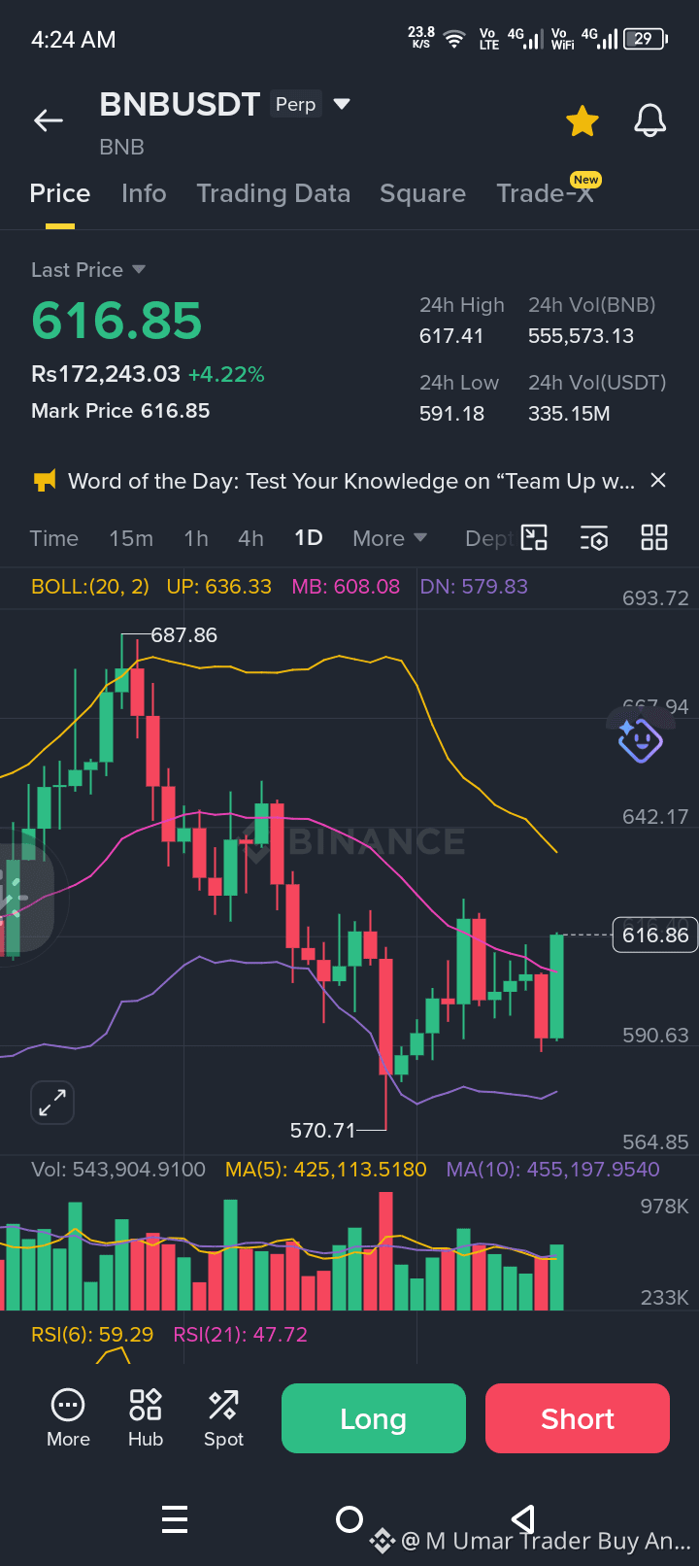Open the Trading Data tab
Screen dimensions: 699x1566
point(273,193)
